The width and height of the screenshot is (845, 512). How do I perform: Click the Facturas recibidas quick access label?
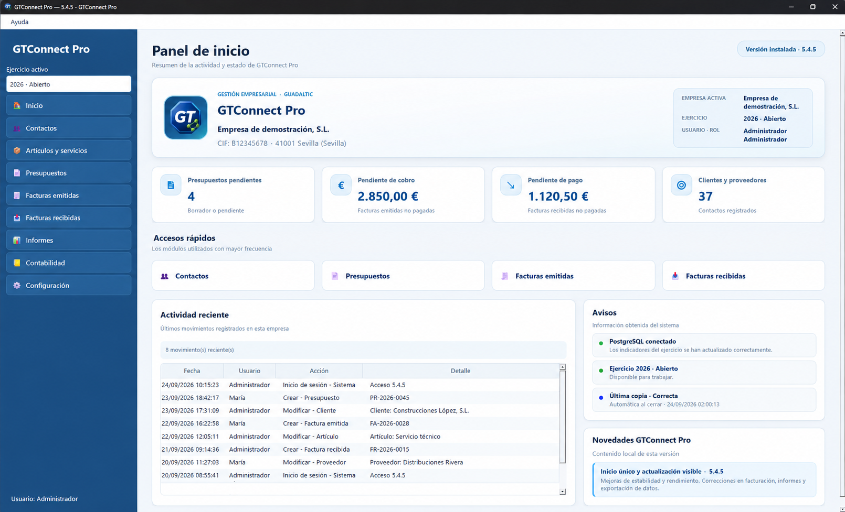click(x=715, y=276)
